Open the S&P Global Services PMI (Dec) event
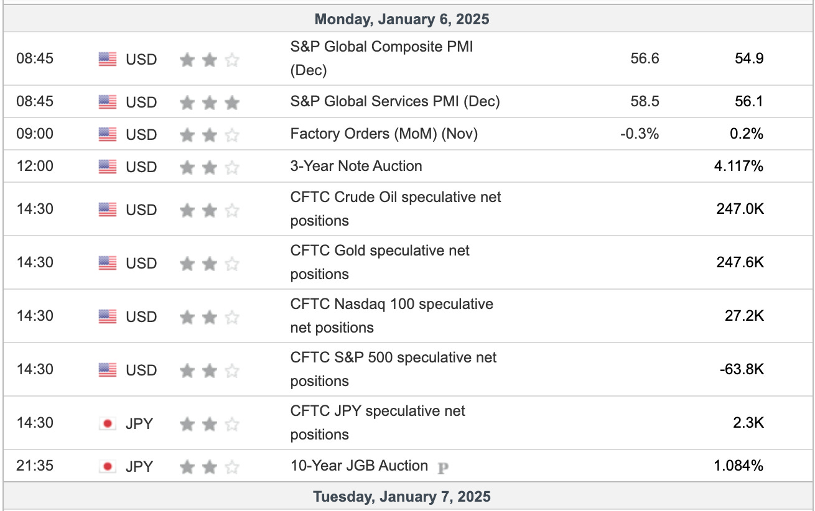Image resolution: width=815 pixels, height=511 pixels. pyautogui.click(x=395, y=101)
